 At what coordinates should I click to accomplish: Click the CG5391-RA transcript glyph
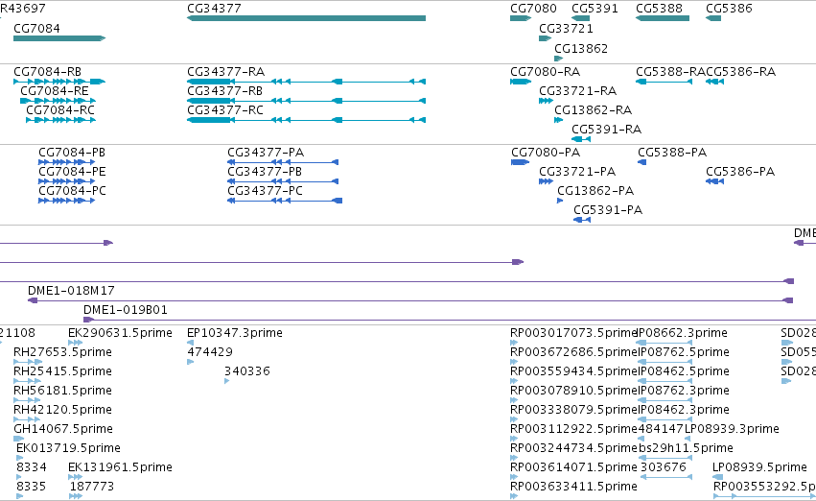point(581,139)
